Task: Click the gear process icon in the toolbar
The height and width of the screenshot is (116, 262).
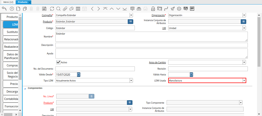Action: click(x=179, y=9)
